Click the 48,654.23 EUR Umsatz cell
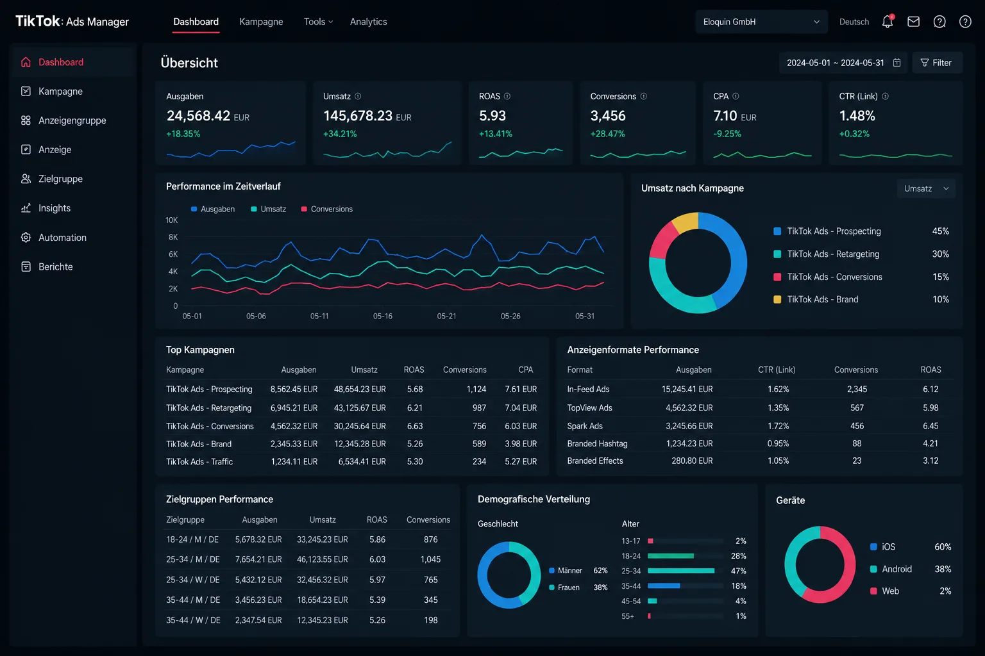The width and height of the screenshot is (985, 656). tap(360, 389)
